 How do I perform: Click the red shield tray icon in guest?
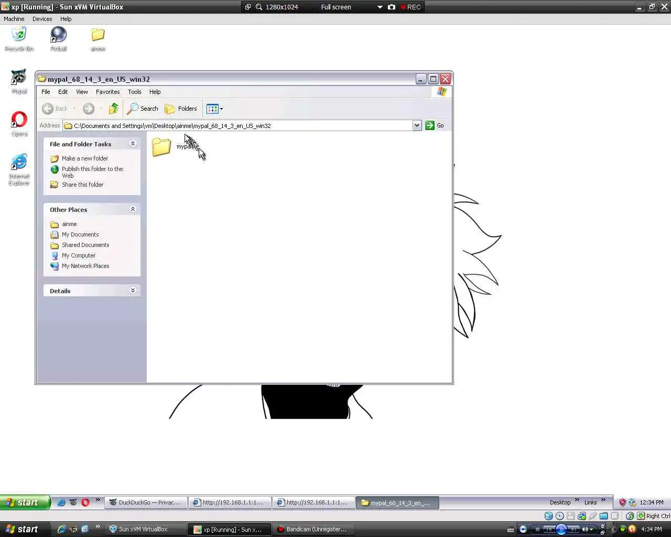point(622,502)
